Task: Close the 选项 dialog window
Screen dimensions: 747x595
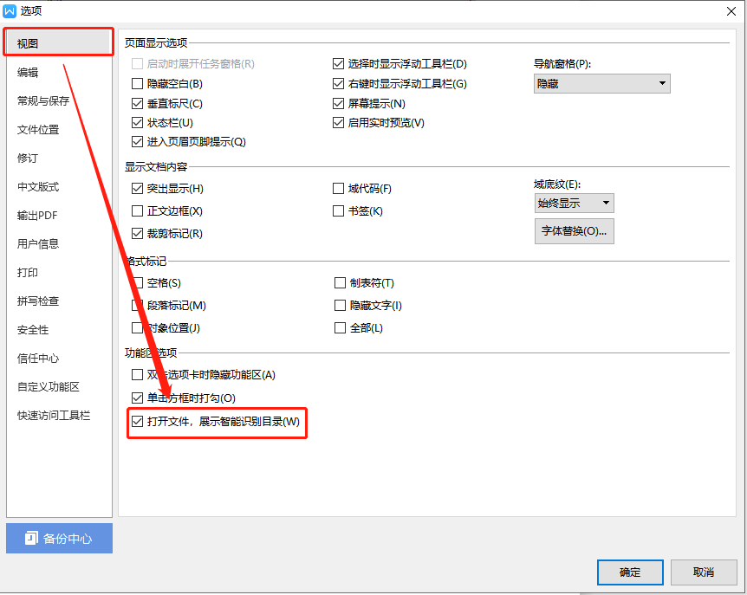Action: [x=731, y=11]
